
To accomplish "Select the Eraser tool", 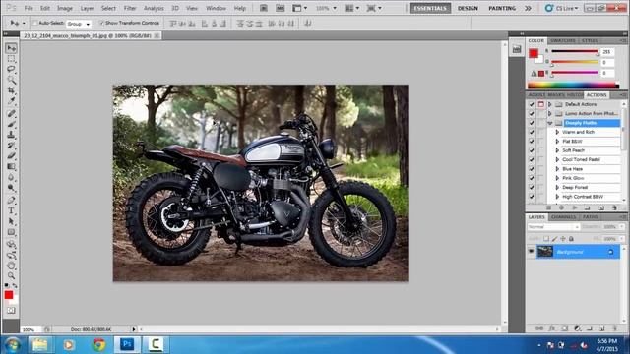I will [x=11, y=155].
